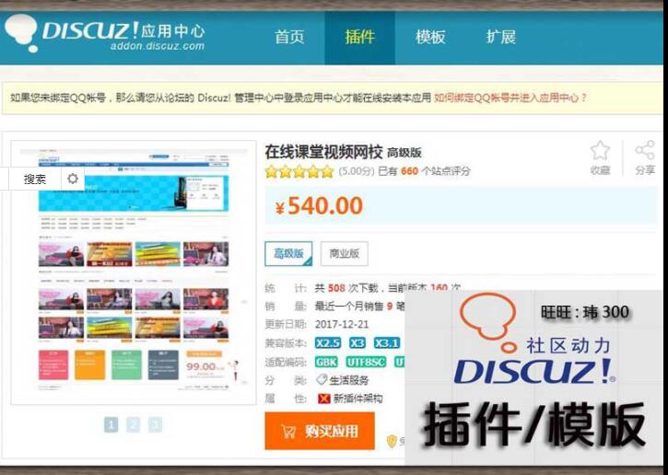This screenshot has height=475, width=668.
Task: Click the red X 新插件架构 icon
Action: [323, 399]
